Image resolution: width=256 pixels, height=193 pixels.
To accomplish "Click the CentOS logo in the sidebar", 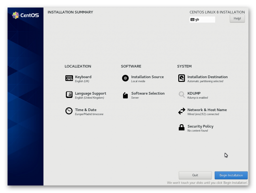I will pyautogui.click(x=25, y=15).
